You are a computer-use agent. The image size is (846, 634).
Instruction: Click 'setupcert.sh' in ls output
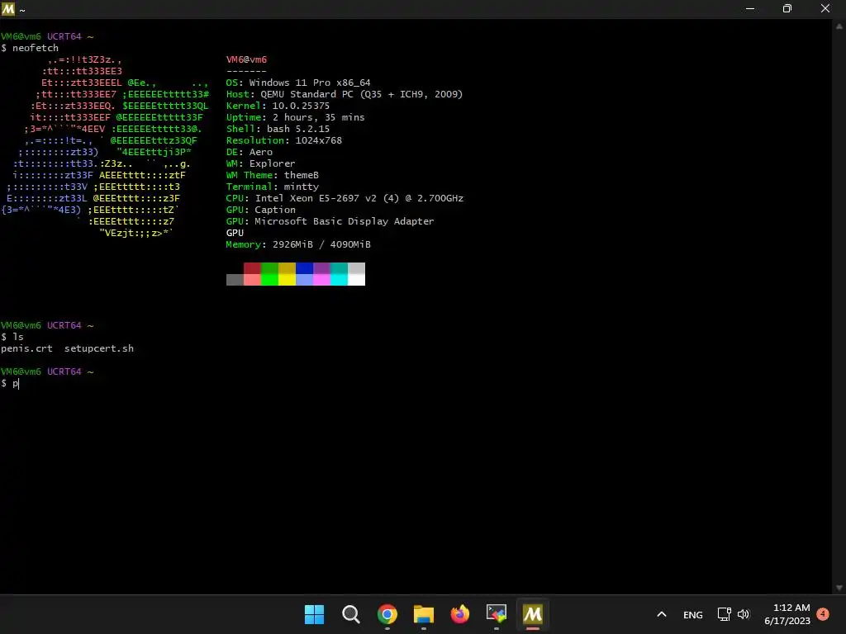pyautogui.click(x=99, y=348)
